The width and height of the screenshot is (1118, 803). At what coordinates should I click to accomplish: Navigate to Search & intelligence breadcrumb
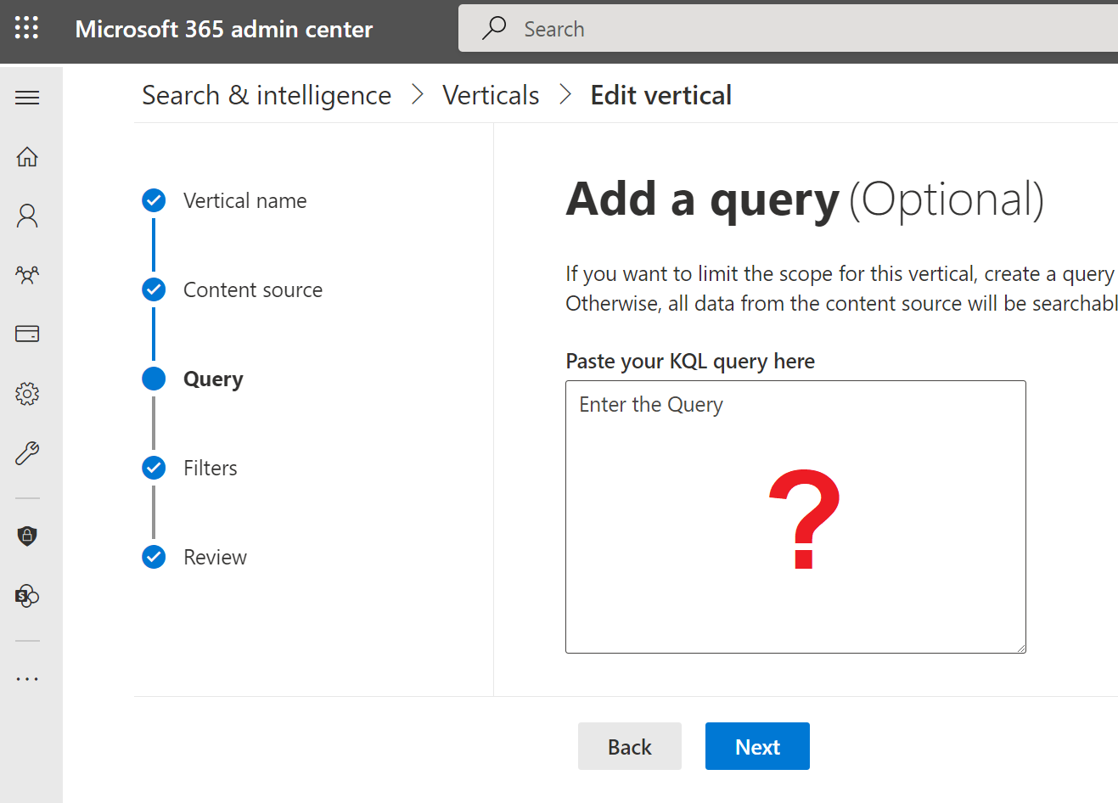coord(267,96)
